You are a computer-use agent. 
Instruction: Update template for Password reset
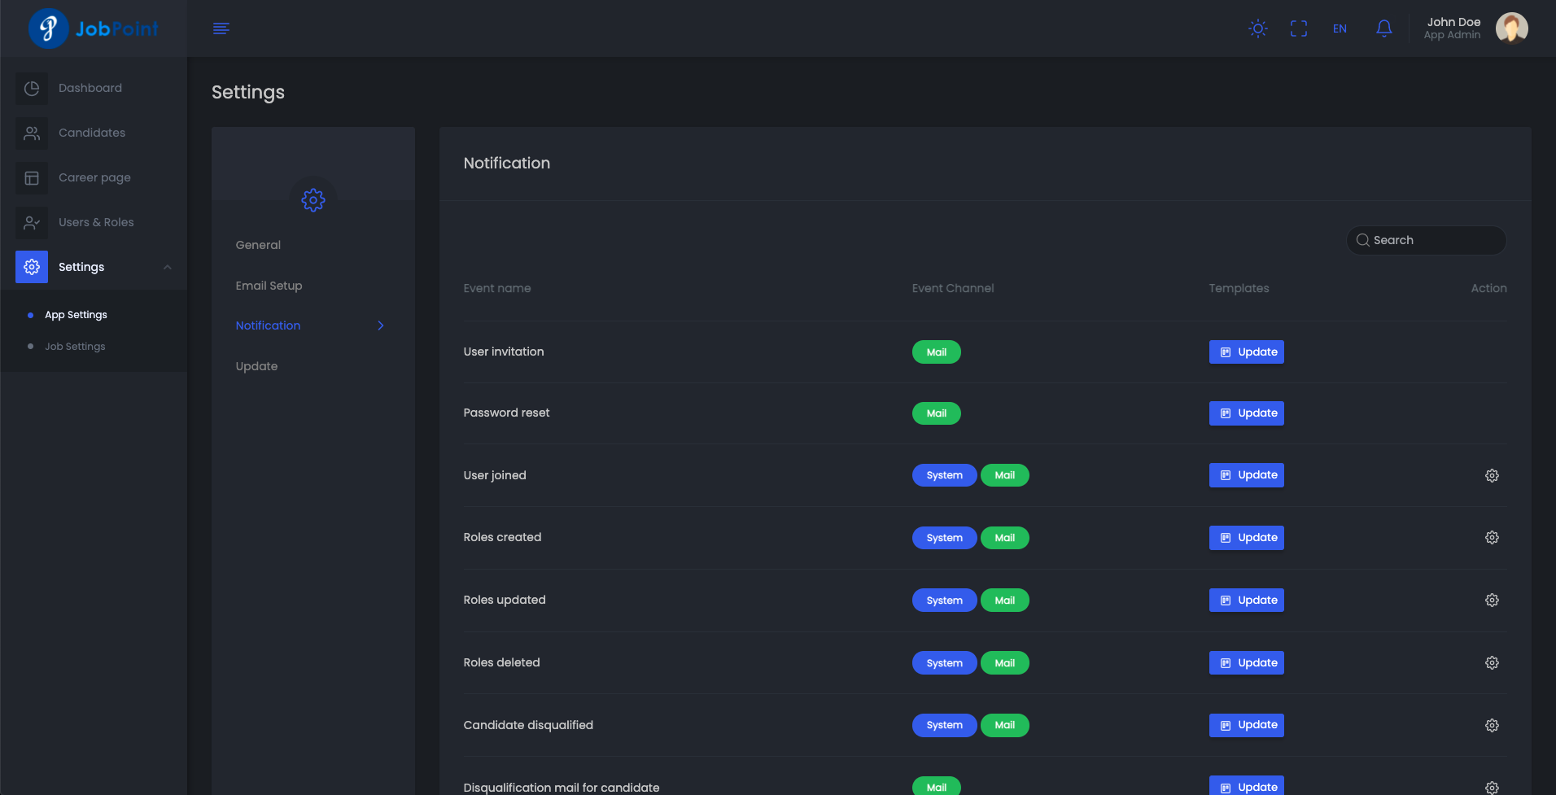point(1246,413)
